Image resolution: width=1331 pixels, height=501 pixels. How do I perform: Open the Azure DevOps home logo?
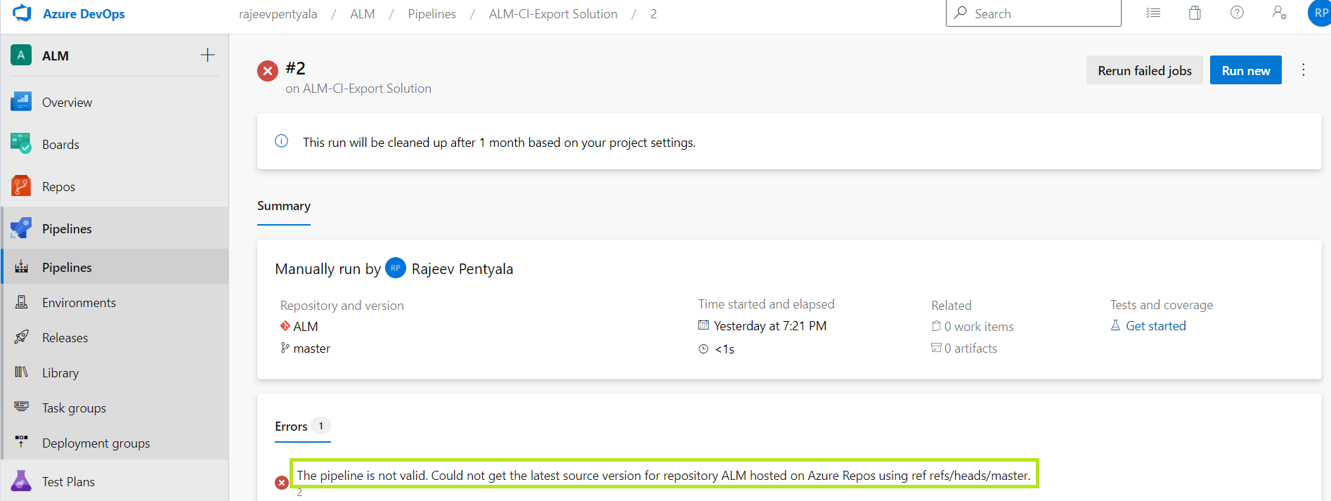pos(22,13)
